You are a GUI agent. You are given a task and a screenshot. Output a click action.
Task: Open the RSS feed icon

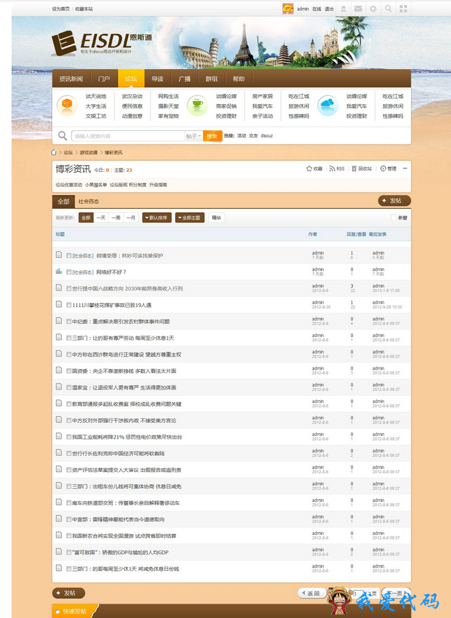(332, 168)
